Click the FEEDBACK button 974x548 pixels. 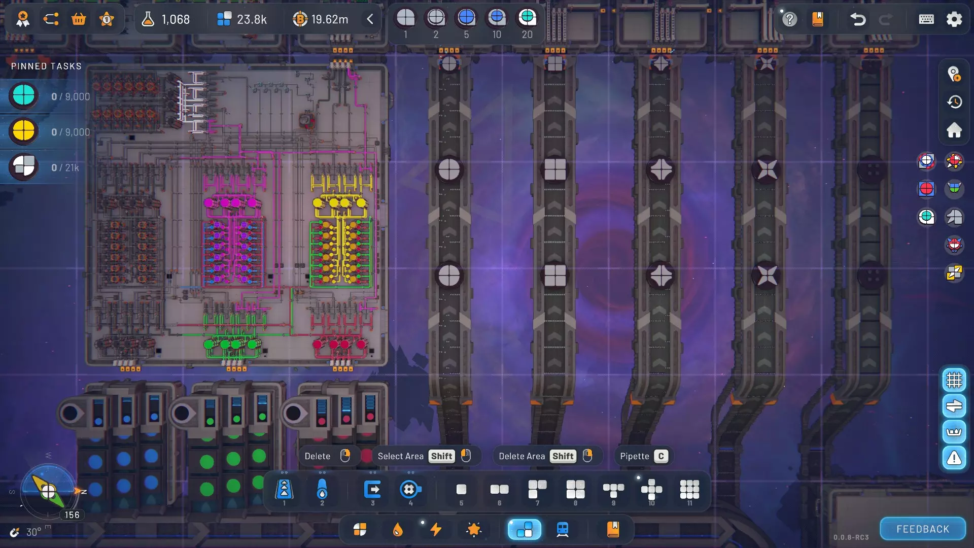922,529
